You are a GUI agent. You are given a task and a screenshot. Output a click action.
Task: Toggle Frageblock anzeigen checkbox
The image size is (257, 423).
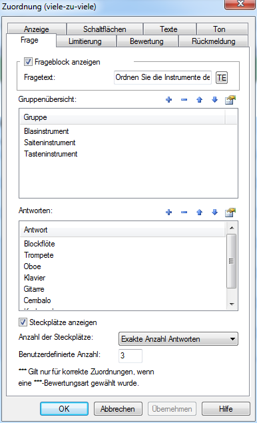point(29,62)
